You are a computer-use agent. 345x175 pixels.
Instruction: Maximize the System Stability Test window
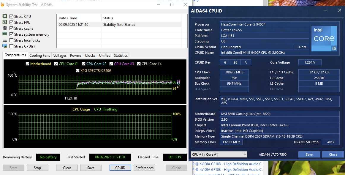(172, 4)
